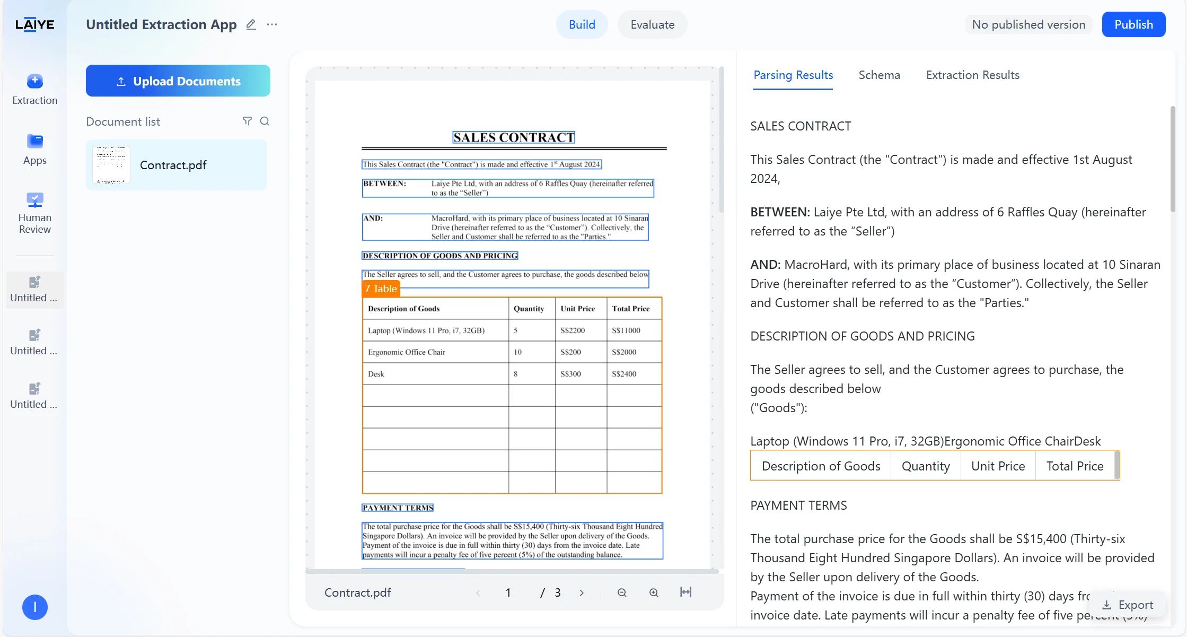Screen dimensions: 1187x637
Task: Select the Extraction Results tab
Action: coord(972,75)
